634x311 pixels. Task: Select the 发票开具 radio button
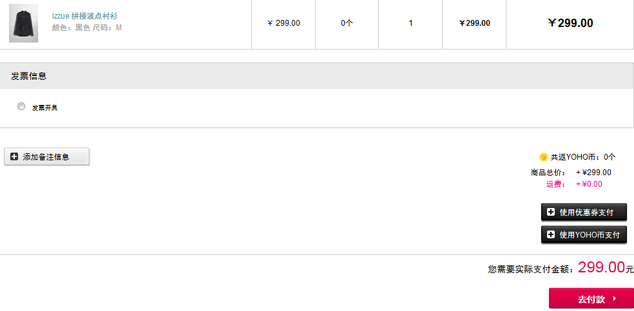[x=21, y=106]
